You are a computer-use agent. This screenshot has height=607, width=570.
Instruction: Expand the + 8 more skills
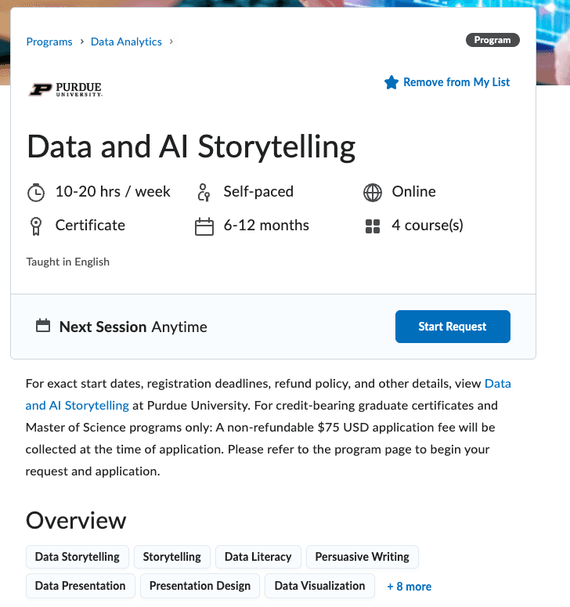coord(409,586)
